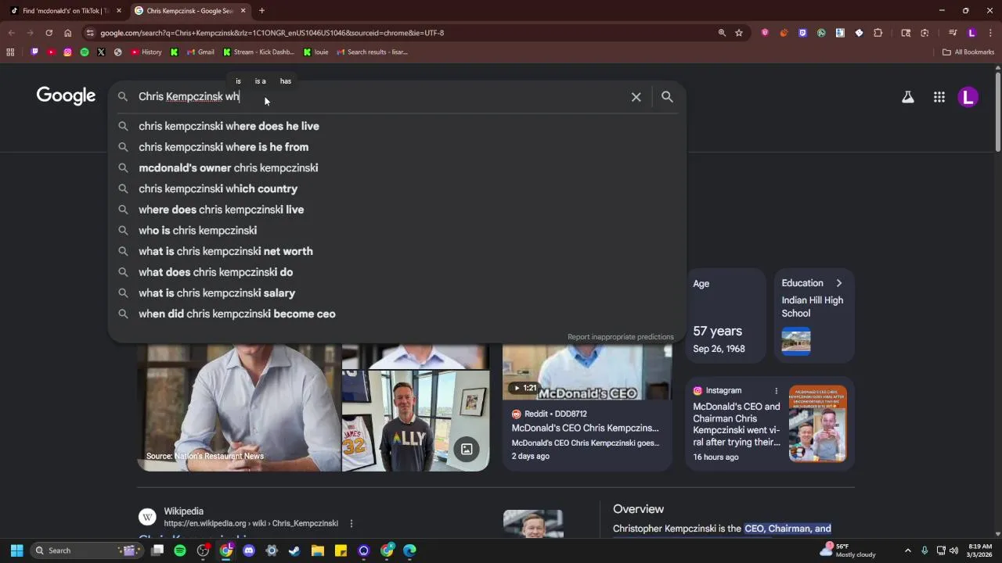Play the Reddit McDonald's CEO video

[525, 388]
